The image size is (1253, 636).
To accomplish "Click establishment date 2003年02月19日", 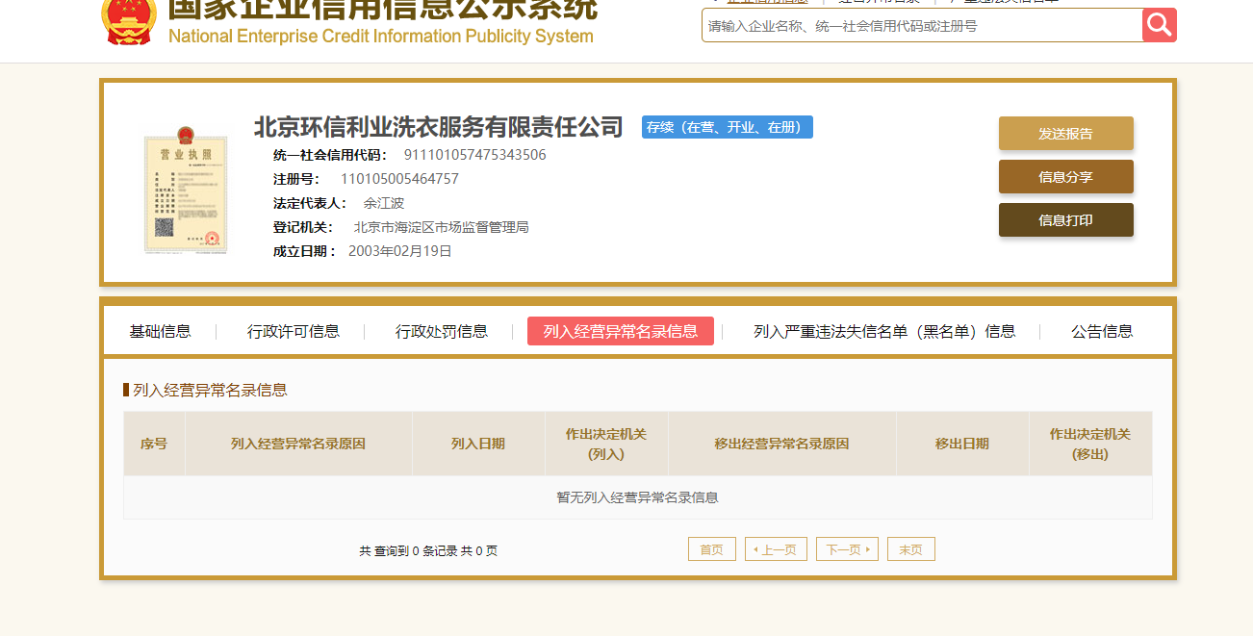I will click(400, 251).
